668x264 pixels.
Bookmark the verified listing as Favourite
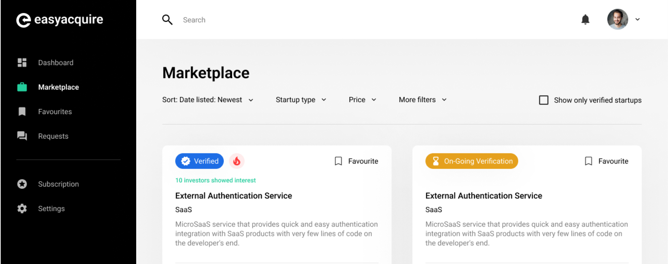click(x=356, y=161)
